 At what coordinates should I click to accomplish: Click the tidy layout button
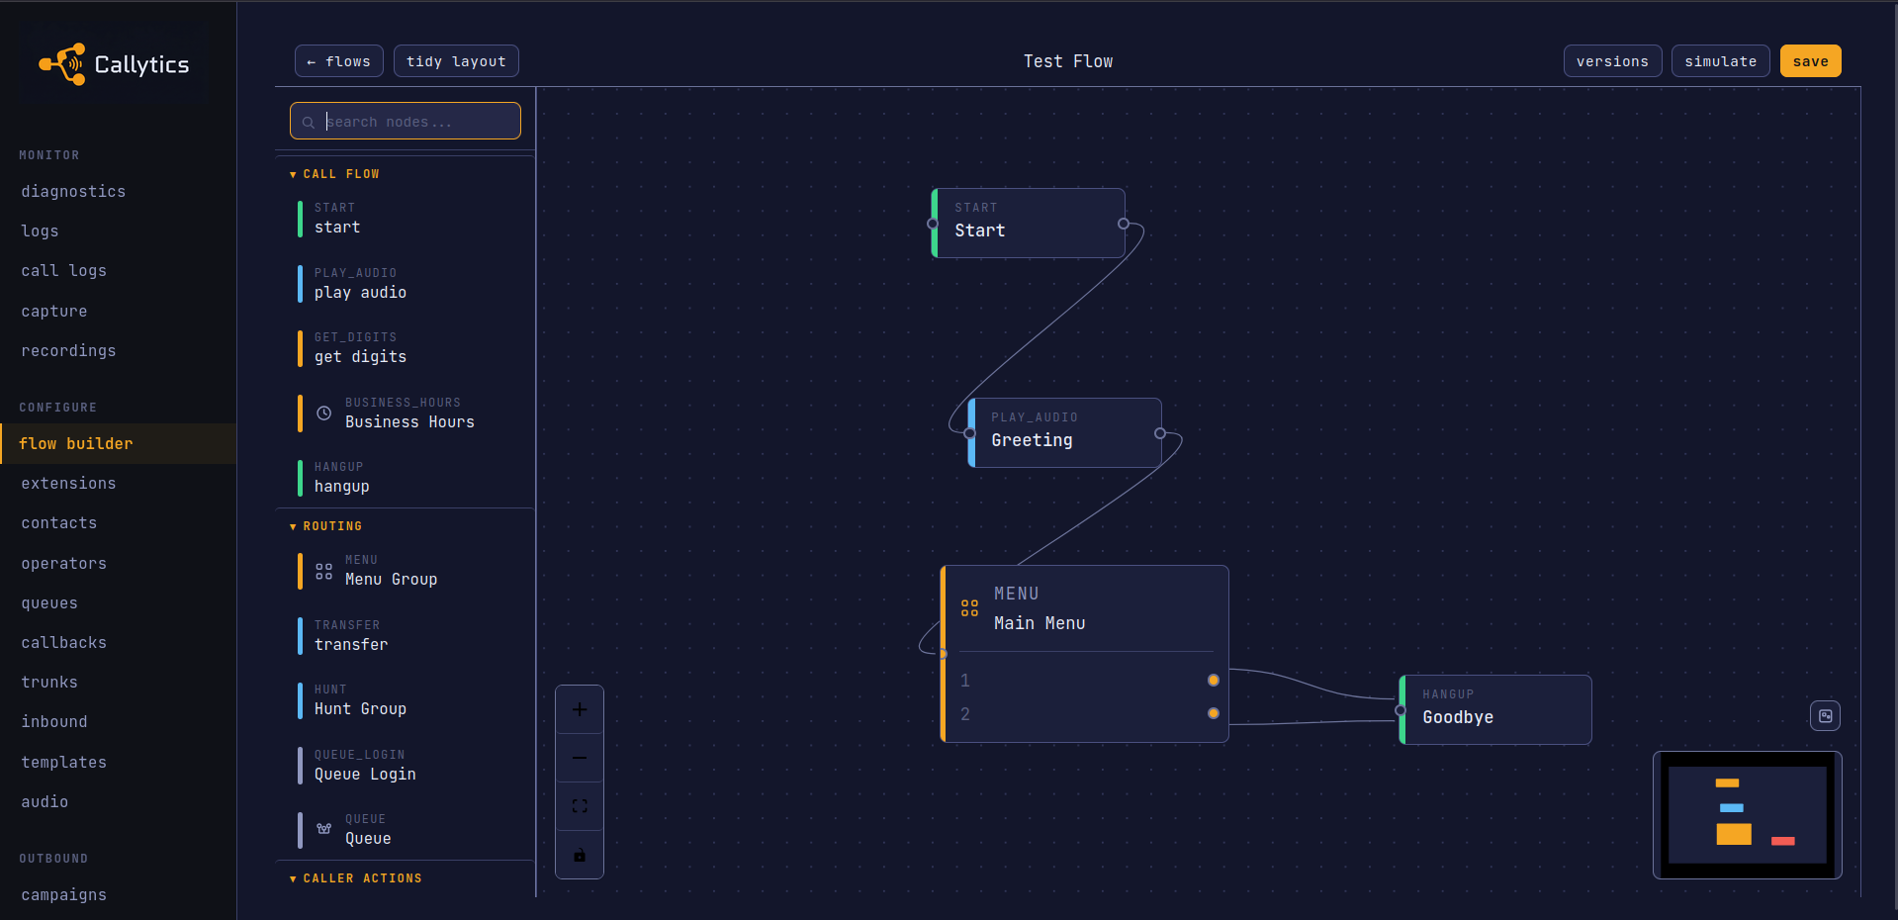[456, 61]
